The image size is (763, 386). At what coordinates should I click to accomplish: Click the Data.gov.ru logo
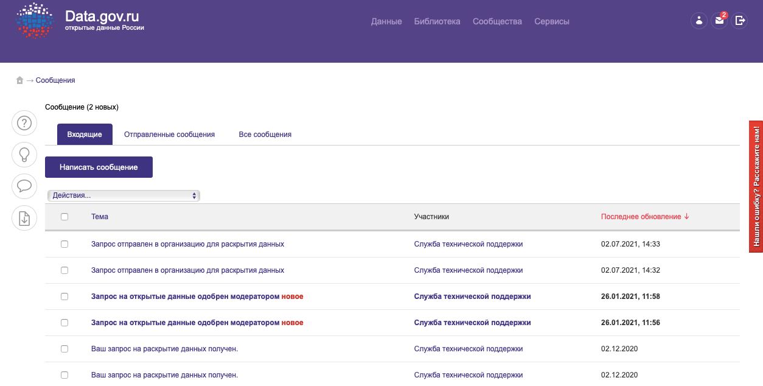(79, 20)
